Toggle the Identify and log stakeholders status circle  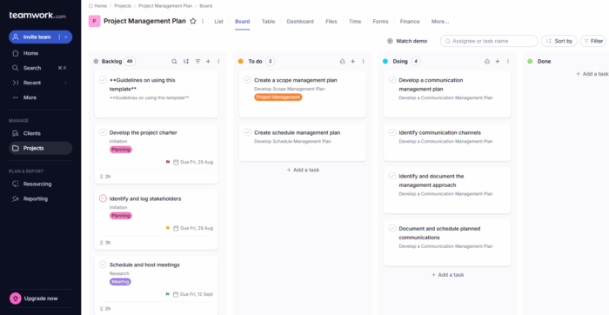pyautogui.click(x=103, y=198)
